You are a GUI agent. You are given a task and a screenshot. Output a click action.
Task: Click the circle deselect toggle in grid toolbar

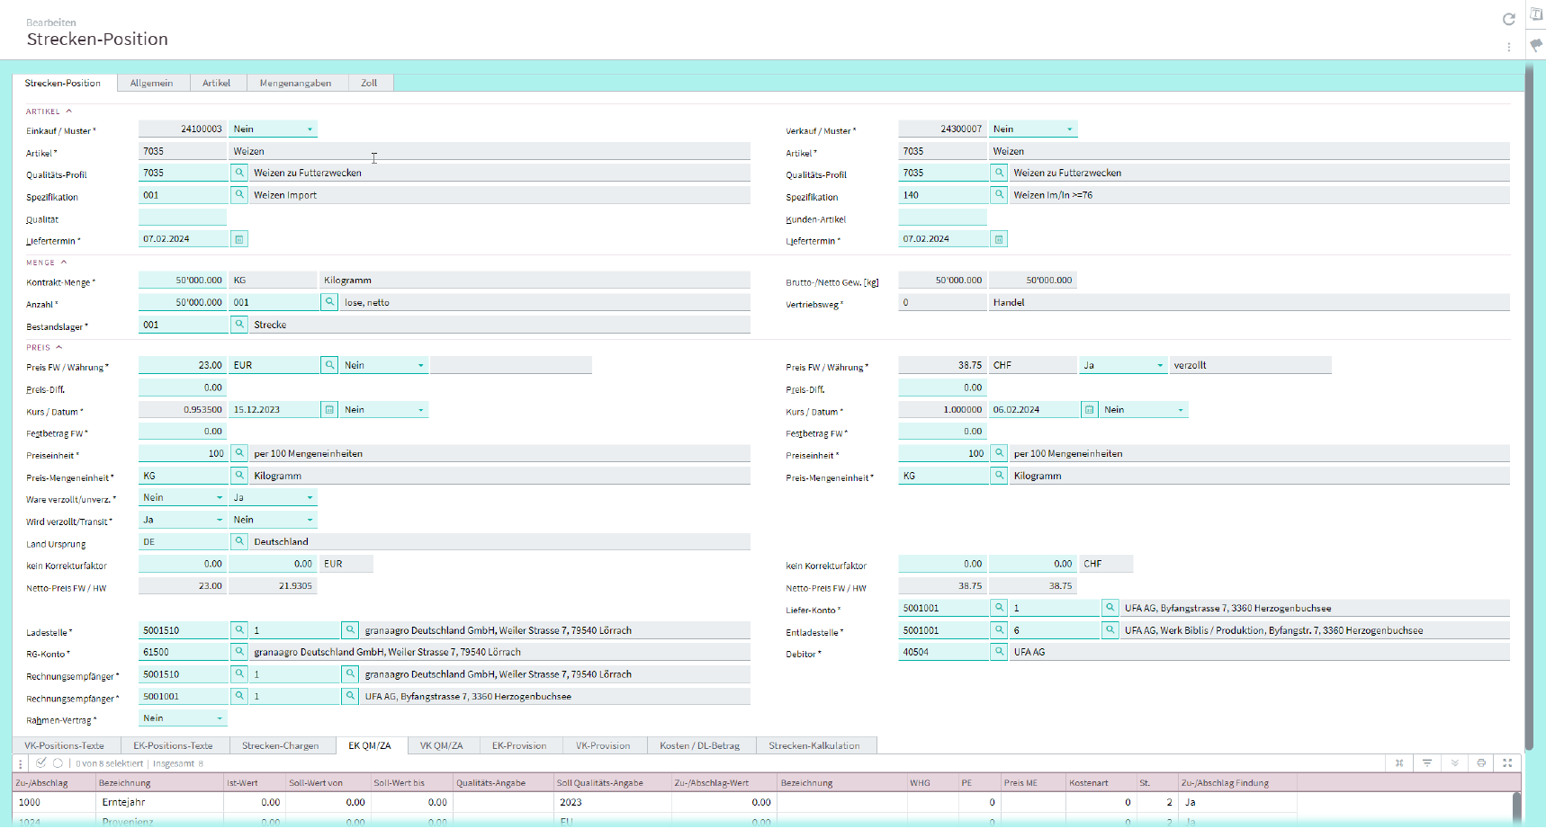[x=58, y=763]
